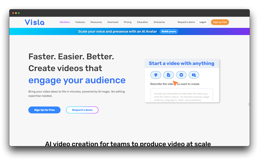Select the lightbulb idea icon

click(x=156, y=75)
